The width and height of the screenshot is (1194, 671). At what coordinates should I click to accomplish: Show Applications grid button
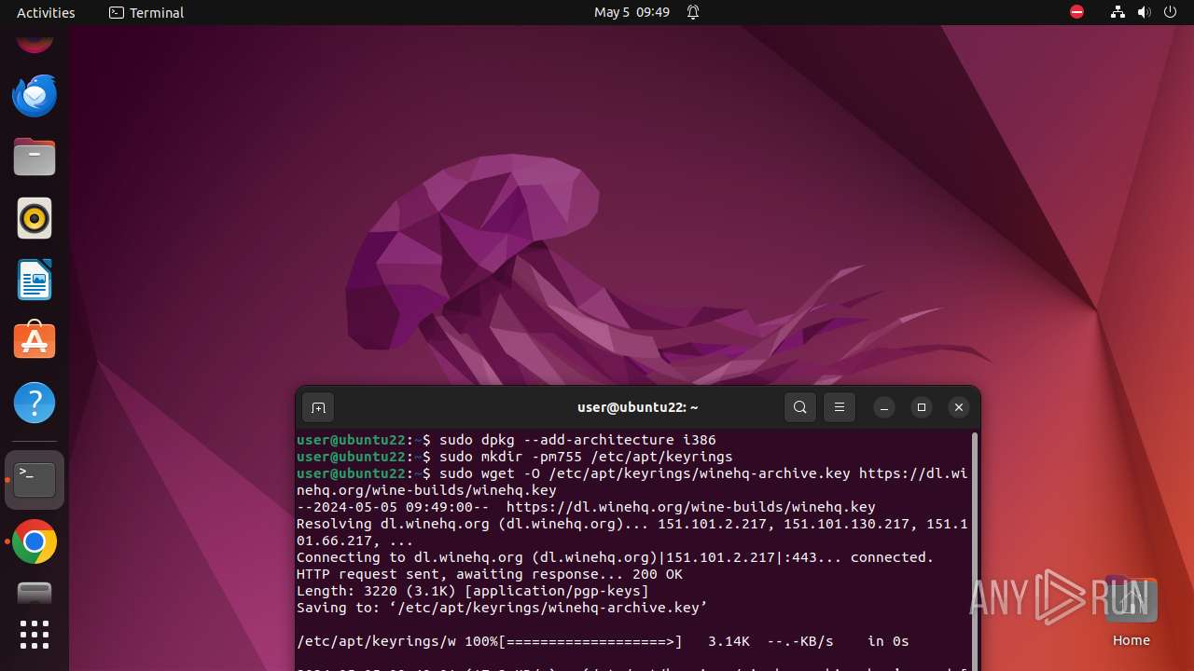pos(35,635)
